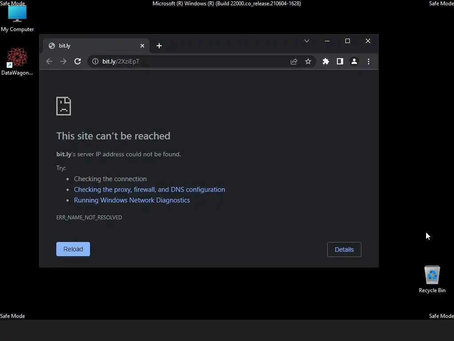454x341 pixels.
Task: Open Running Windows Network Diagnostics link
Action: click(132, 200)
